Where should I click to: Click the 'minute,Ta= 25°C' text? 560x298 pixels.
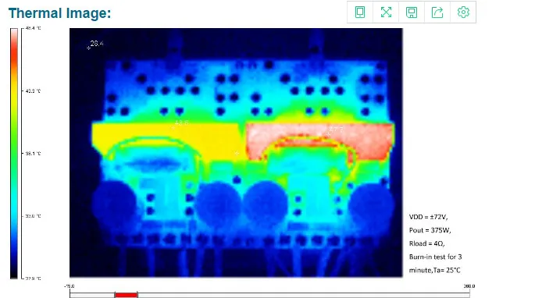(434, 270)
